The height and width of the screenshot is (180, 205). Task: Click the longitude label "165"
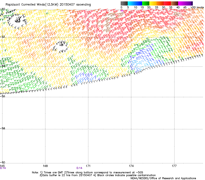click(x=2, y=166)
